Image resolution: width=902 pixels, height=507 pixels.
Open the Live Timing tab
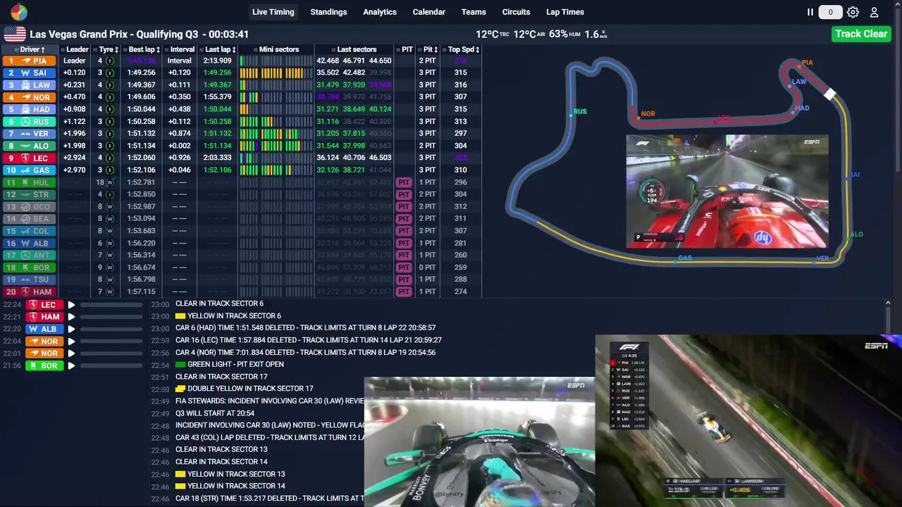[x=273, y=12]
